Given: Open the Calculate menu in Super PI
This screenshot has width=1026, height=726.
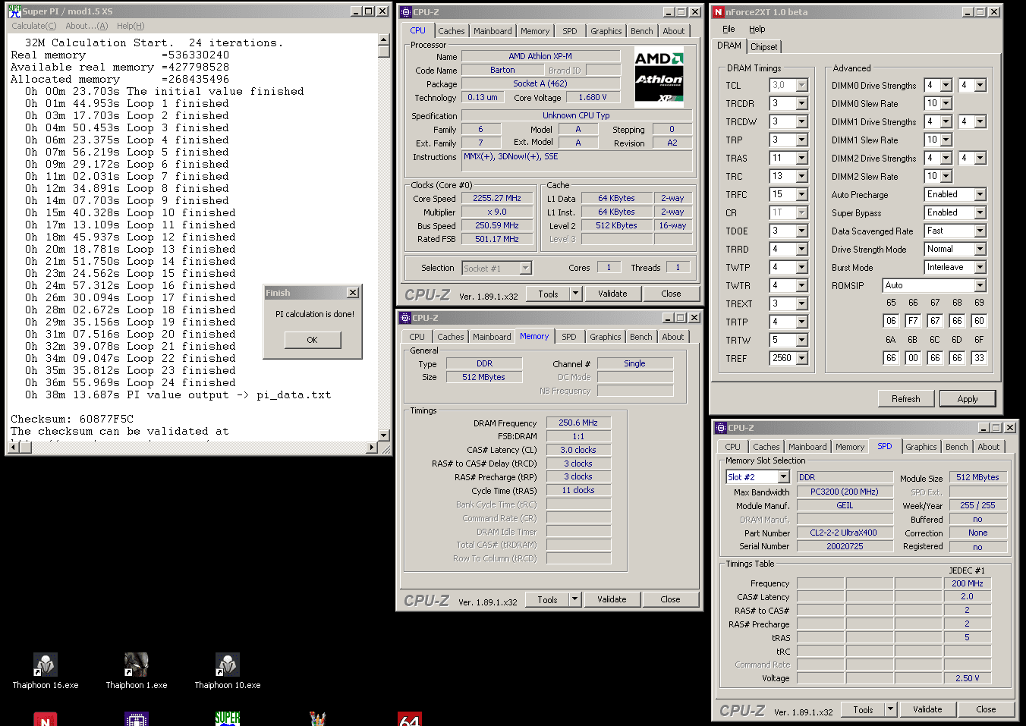Looking at the screenshot, I should click(33, 26).
